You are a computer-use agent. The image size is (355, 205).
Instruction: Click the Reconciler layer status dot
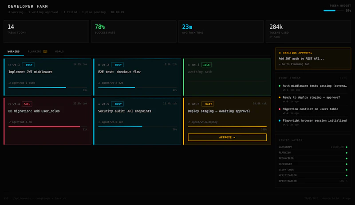coord(347,159)
